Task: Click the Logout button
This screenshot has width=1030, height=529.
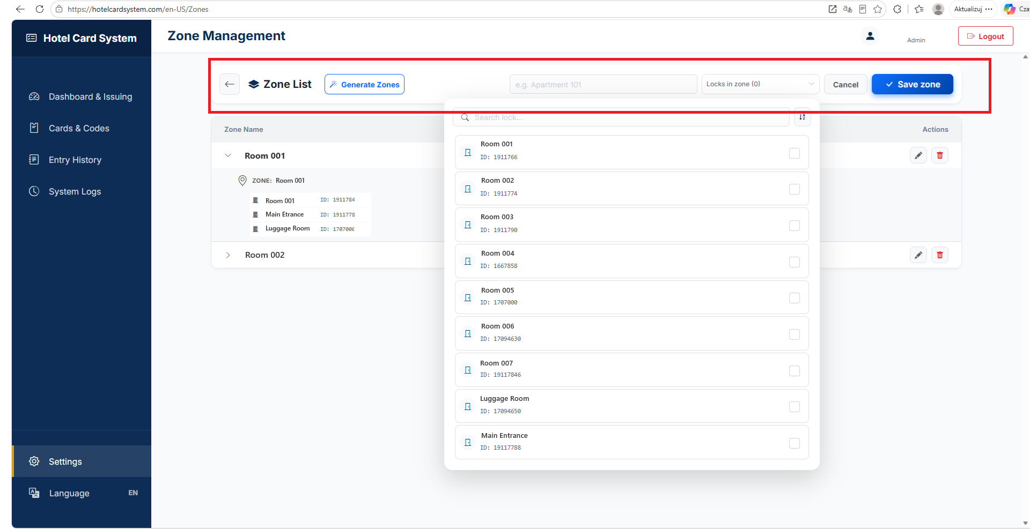Action: click(985, 36)
